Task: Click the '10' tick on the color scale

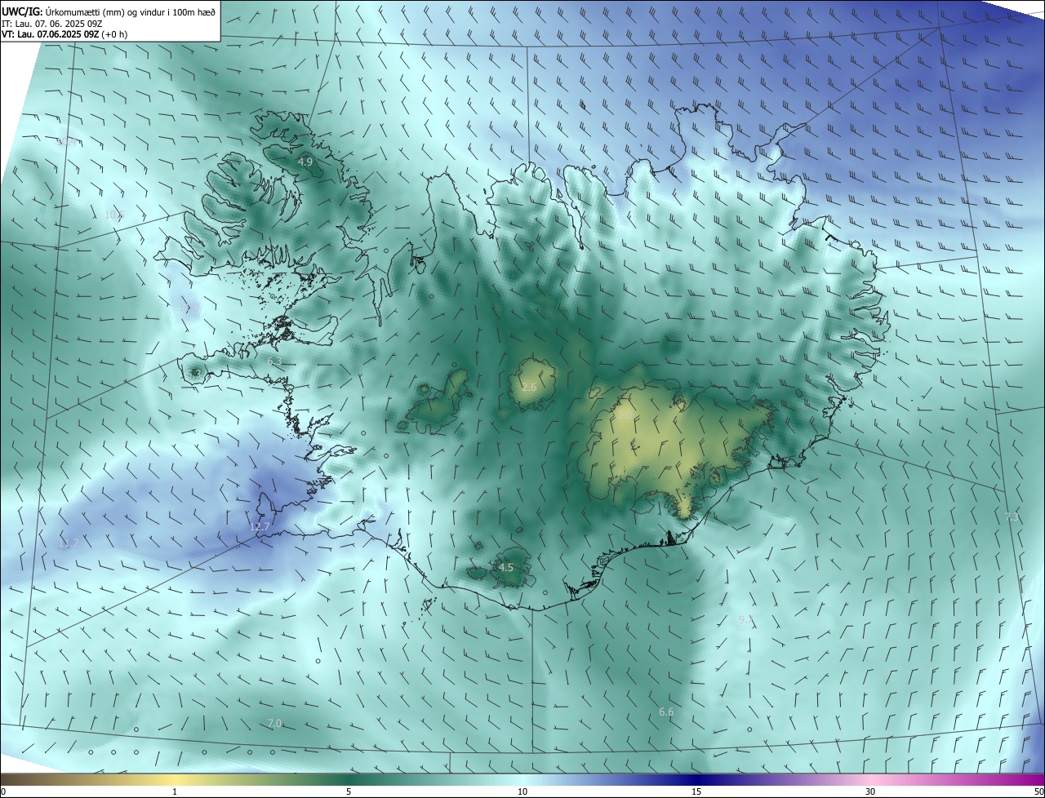Action: [x=522, y=791]
